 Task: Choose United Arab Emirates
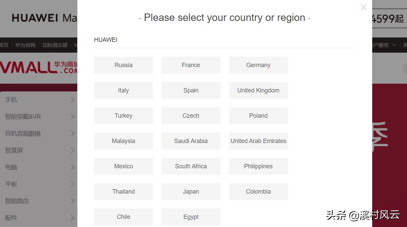click(258, 141)
